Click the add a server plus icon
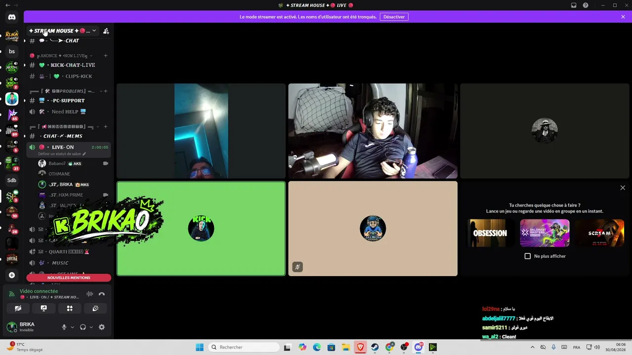This screenshot has width=632, height=355. click(x=12, y=275)
